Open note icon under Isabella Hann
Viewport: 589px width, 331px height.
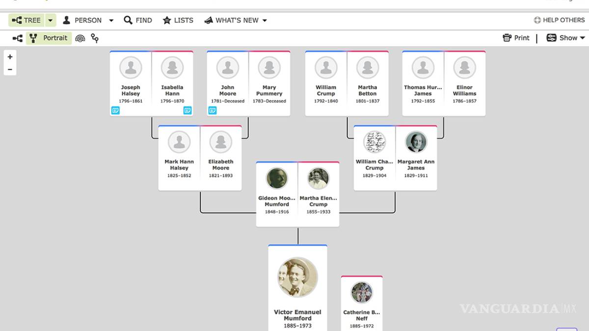click(187, 110)
